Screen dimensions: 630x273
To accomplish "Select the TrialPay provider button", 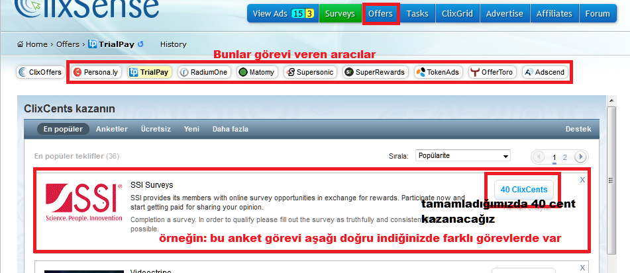I will (150, 72).
